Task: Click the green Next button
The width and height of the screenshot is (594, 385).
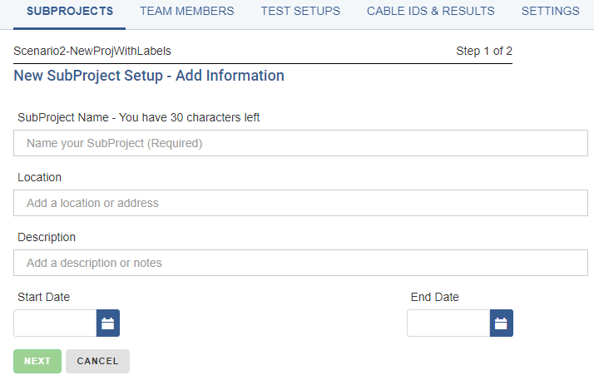Action: tap(37, 361)
